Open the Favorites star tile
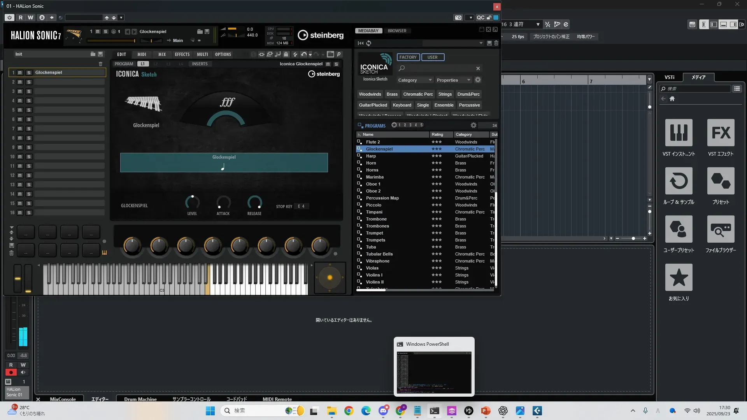The height and width of the screenshot is (420, 747). (679, 277)
